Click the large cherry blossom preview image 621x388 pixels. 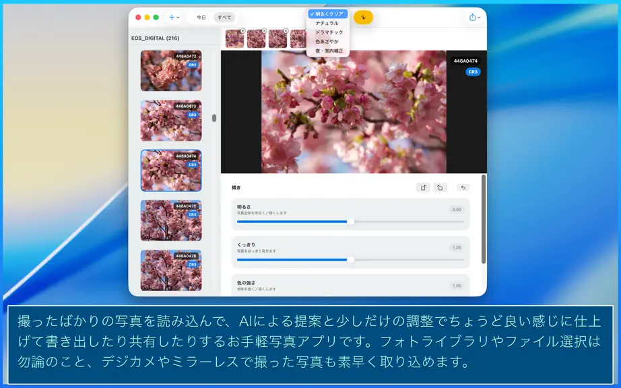pos(354,112)
